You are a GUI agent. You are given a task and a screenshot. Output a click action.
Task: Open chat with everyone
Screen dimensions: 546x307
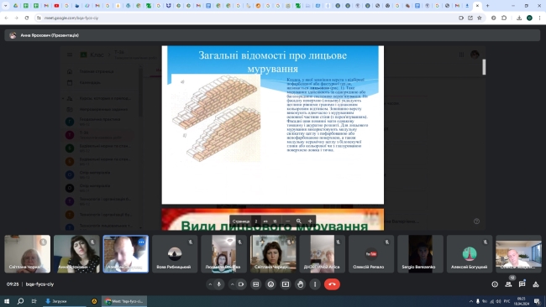pyautogui.click(x=522, y=284)
